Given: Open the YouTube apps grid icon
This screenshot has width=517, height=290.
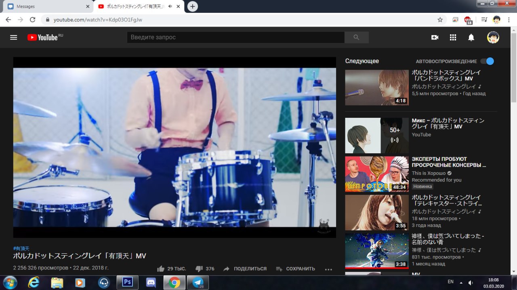Looking at the screenshot, I should 453,38.
